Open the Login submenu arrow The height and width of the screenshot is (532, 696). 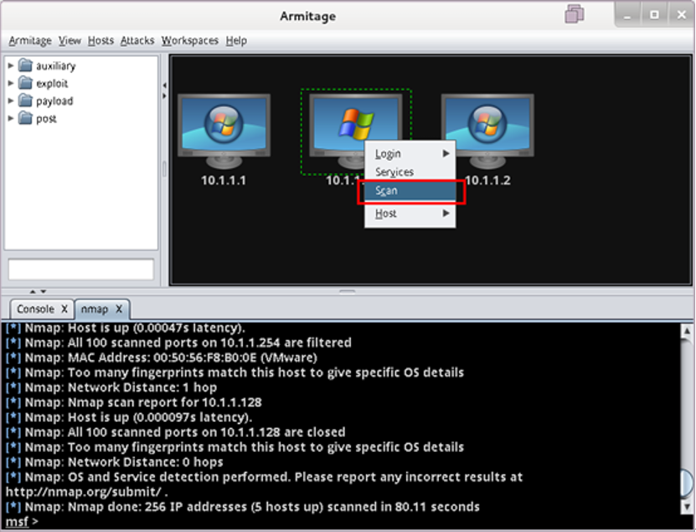(x=446, y=153)
